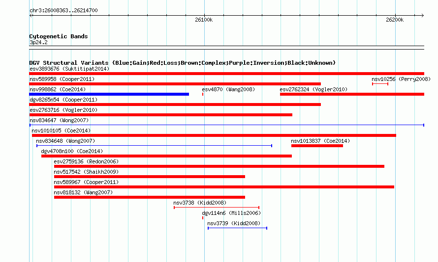
Task: Click the nsv10256 (Perry2008) label
Action: pyautogui.click(x=401, y=79)
